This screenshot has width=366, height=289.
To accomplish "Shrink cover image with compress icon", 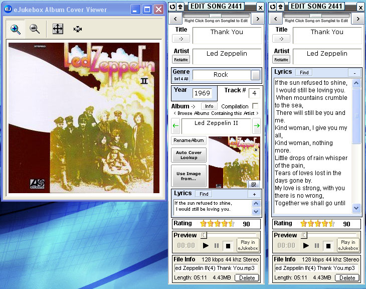I will click(x=78, y=29).
